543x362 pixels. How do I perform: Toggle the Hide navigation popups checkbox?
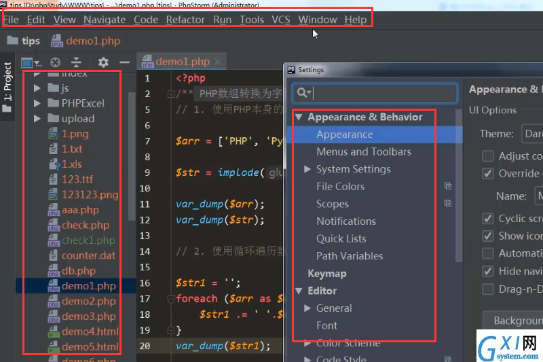tap(488, 271)
